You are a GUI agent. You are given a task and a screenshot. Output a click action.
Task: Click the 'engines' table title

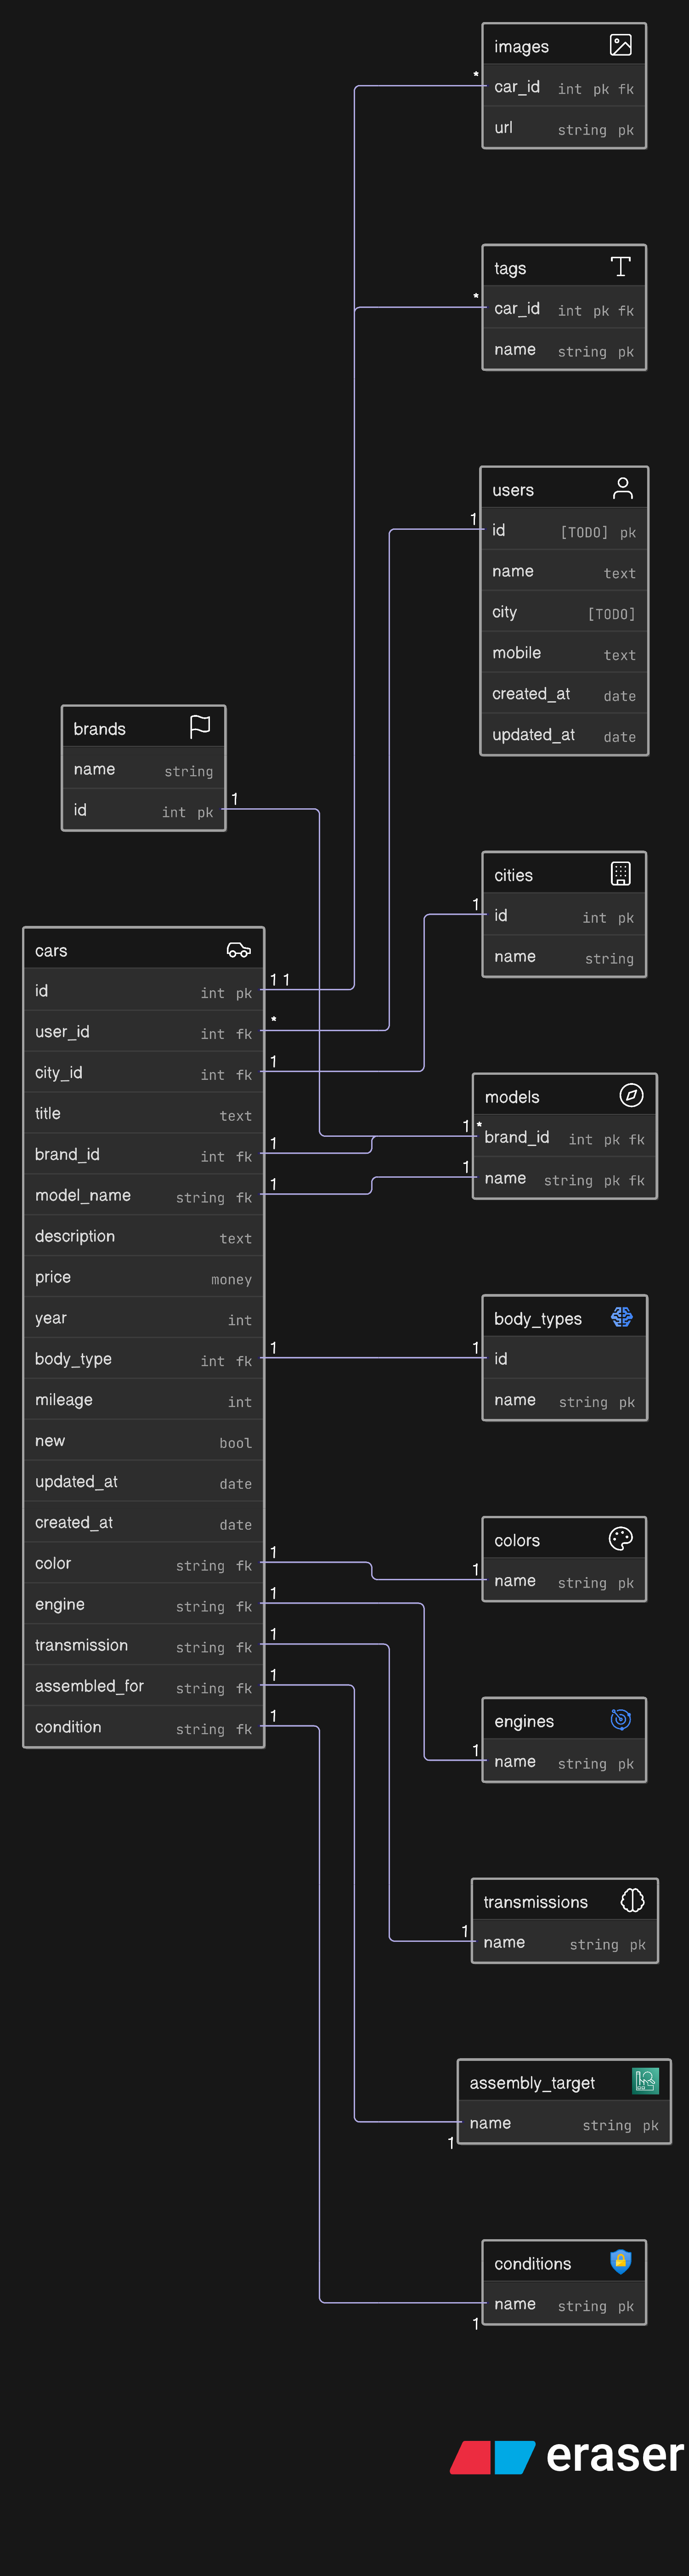(524, 1721)
